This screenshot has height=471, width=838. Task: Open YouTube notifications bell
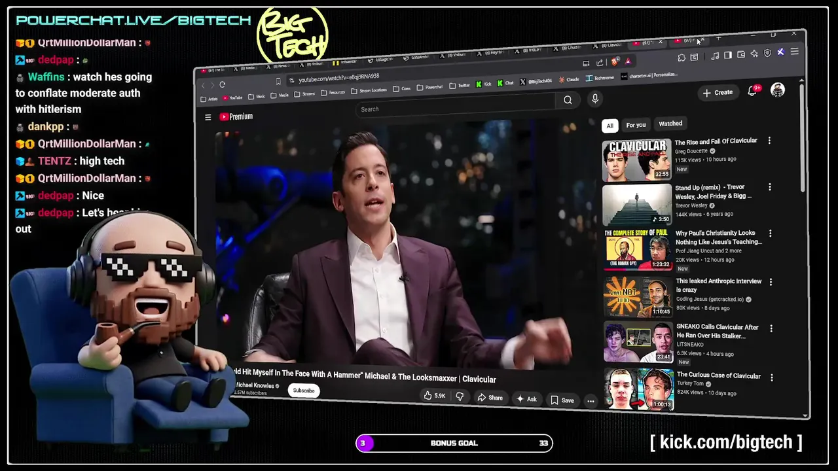(x=752, y=91)
